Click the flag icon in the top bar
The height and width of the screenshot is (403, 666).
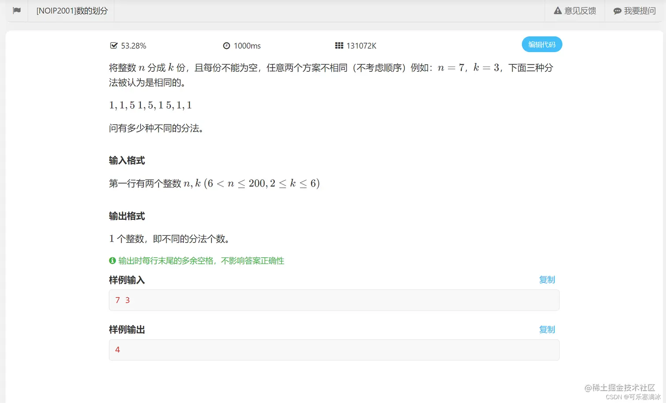(x=17, y=11)
